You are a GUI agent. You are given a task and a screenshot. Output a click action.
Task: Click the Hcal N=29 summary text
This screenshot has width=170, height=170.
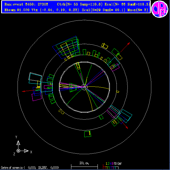[104, 10]
